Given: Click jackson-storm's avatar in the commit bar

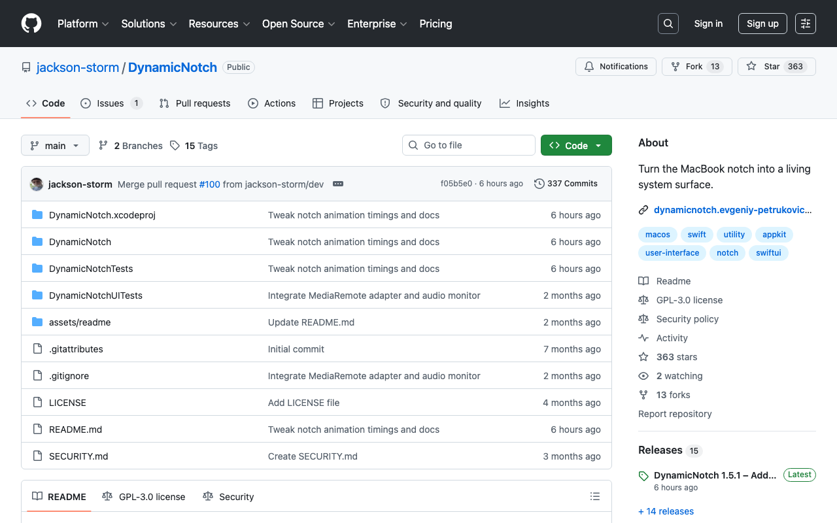Looking at the screenshot, I should pyautogui.click(x=37, y=184).
